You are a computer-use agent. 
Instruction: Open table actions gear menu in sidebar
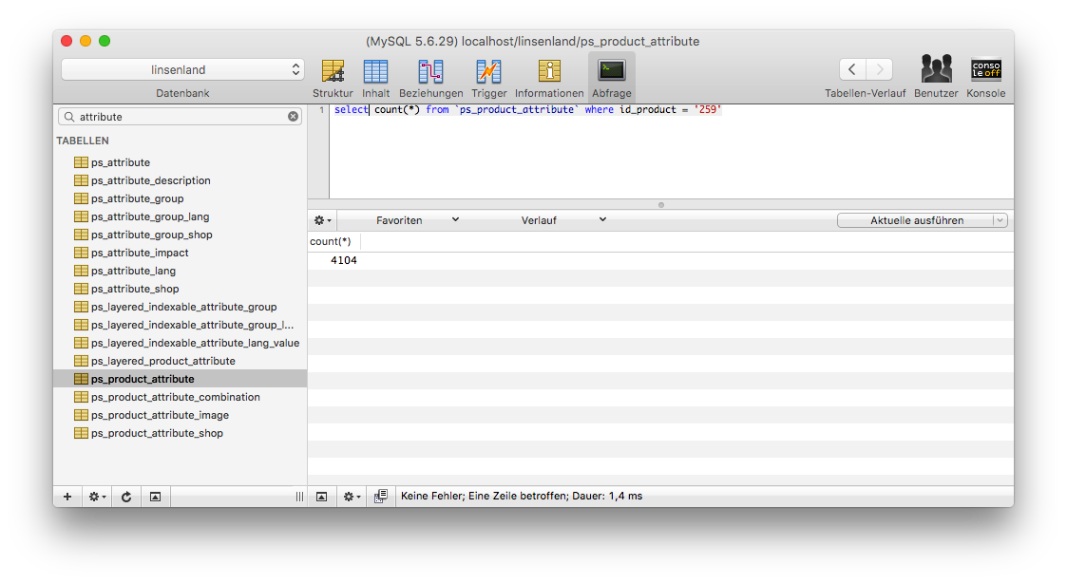[x=97, y=497]
